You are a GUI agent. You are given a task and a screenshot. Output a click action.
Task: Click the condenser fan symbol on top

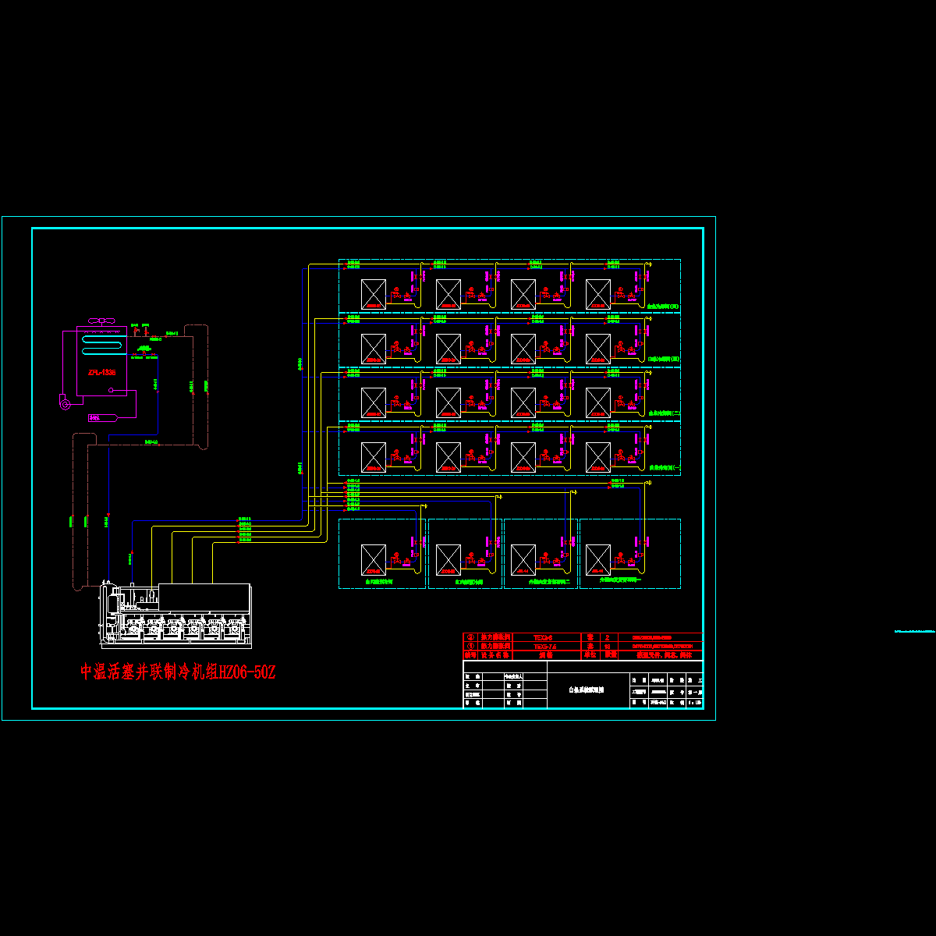(102, 320)
